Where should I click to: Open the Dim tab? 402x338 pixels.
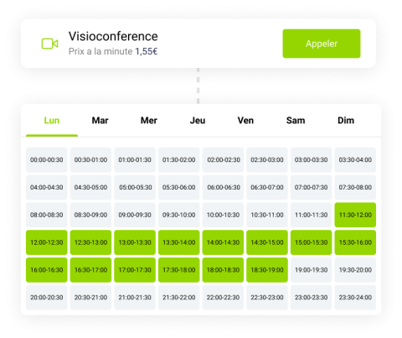pos(346,121)
